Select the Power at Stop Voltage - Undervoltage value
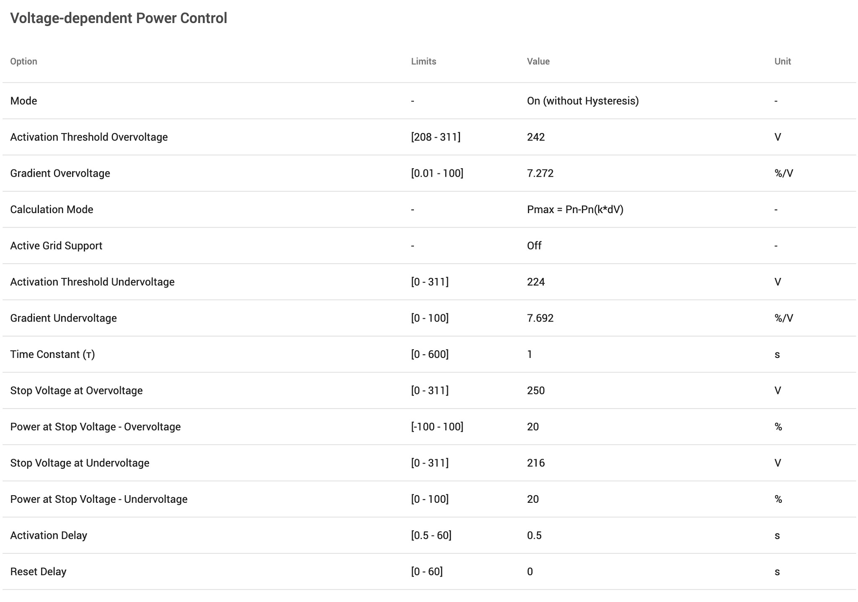This screenshot has height=602, width=858. pos(533,499)
